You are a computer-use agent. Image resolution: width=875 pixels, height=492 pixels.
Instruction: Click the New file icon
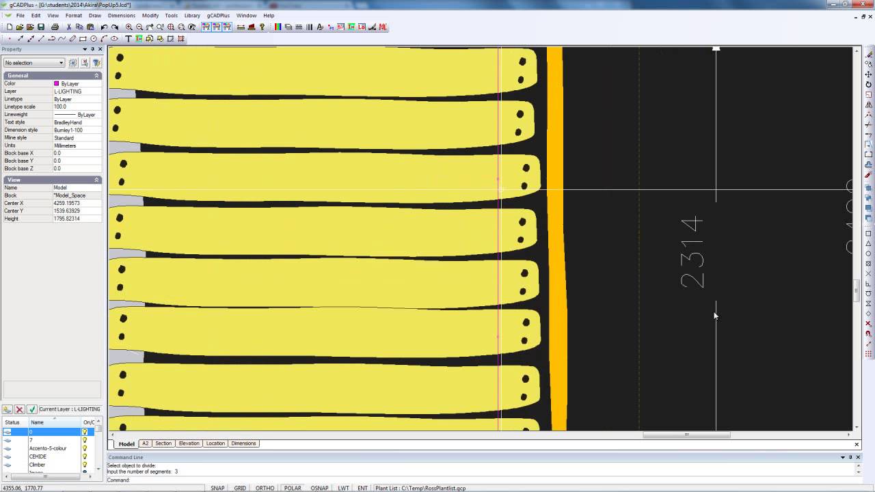(10, 27)
